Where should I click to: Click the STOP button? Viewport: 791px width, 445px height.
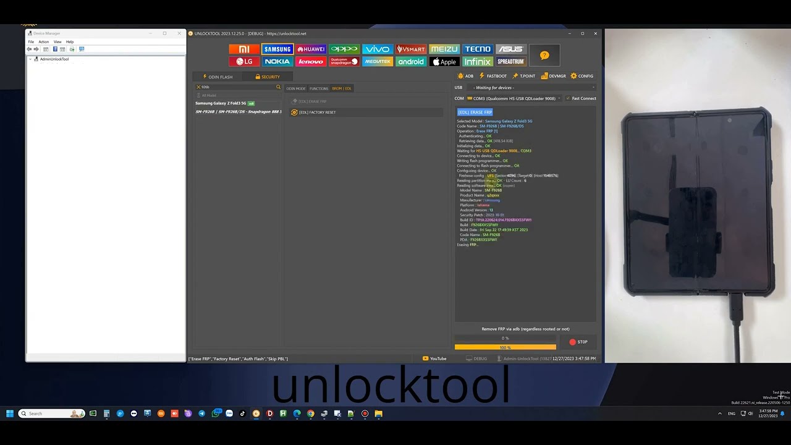(578, 342)
